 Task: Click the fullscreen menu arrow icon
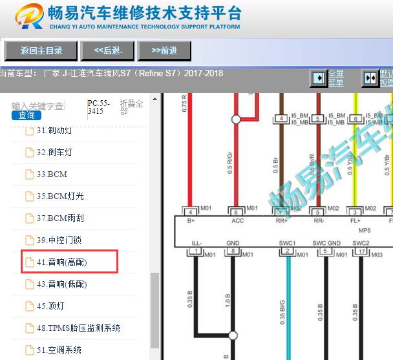(319, 78)
